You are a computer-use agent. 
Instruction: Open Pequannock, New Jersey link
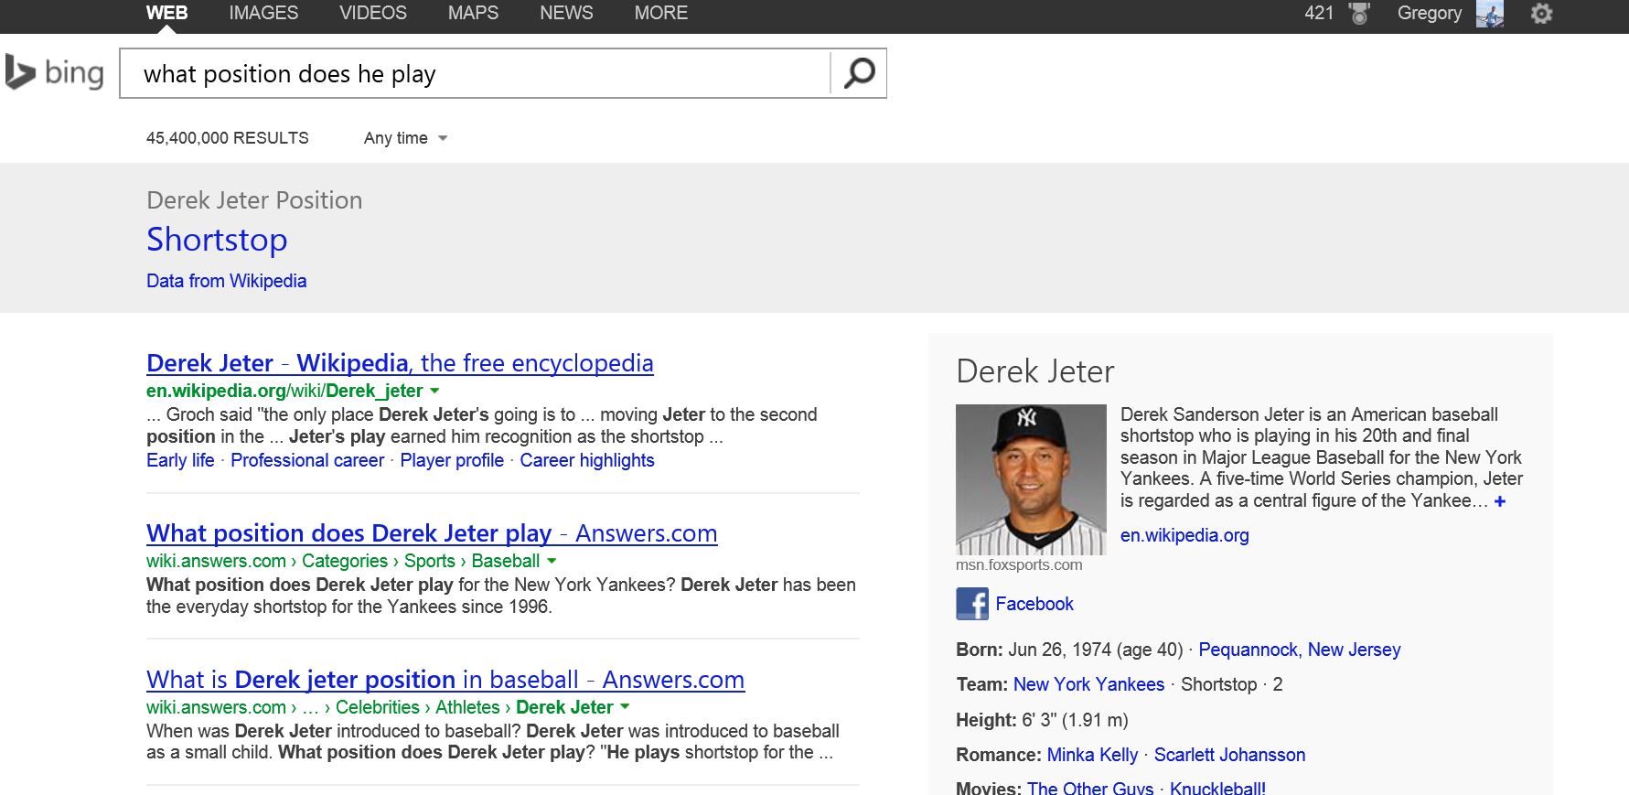click(1300, 650)
